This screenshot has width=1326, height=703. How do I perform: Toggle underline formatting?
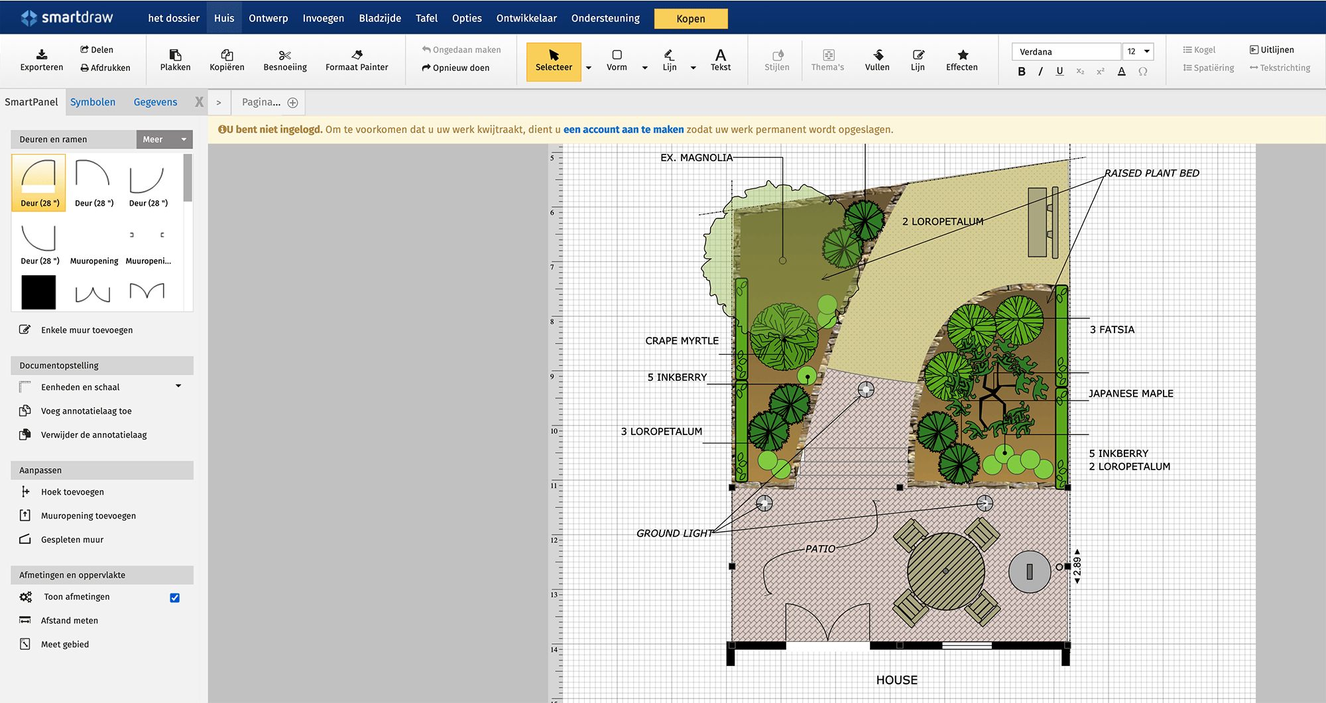coord(1060,71)
